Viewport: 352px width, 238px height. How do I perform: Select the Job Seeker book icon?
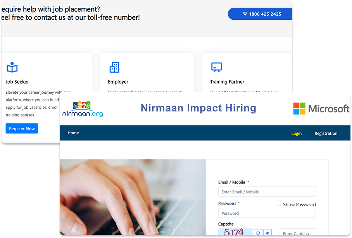click(x=12, y=67)
